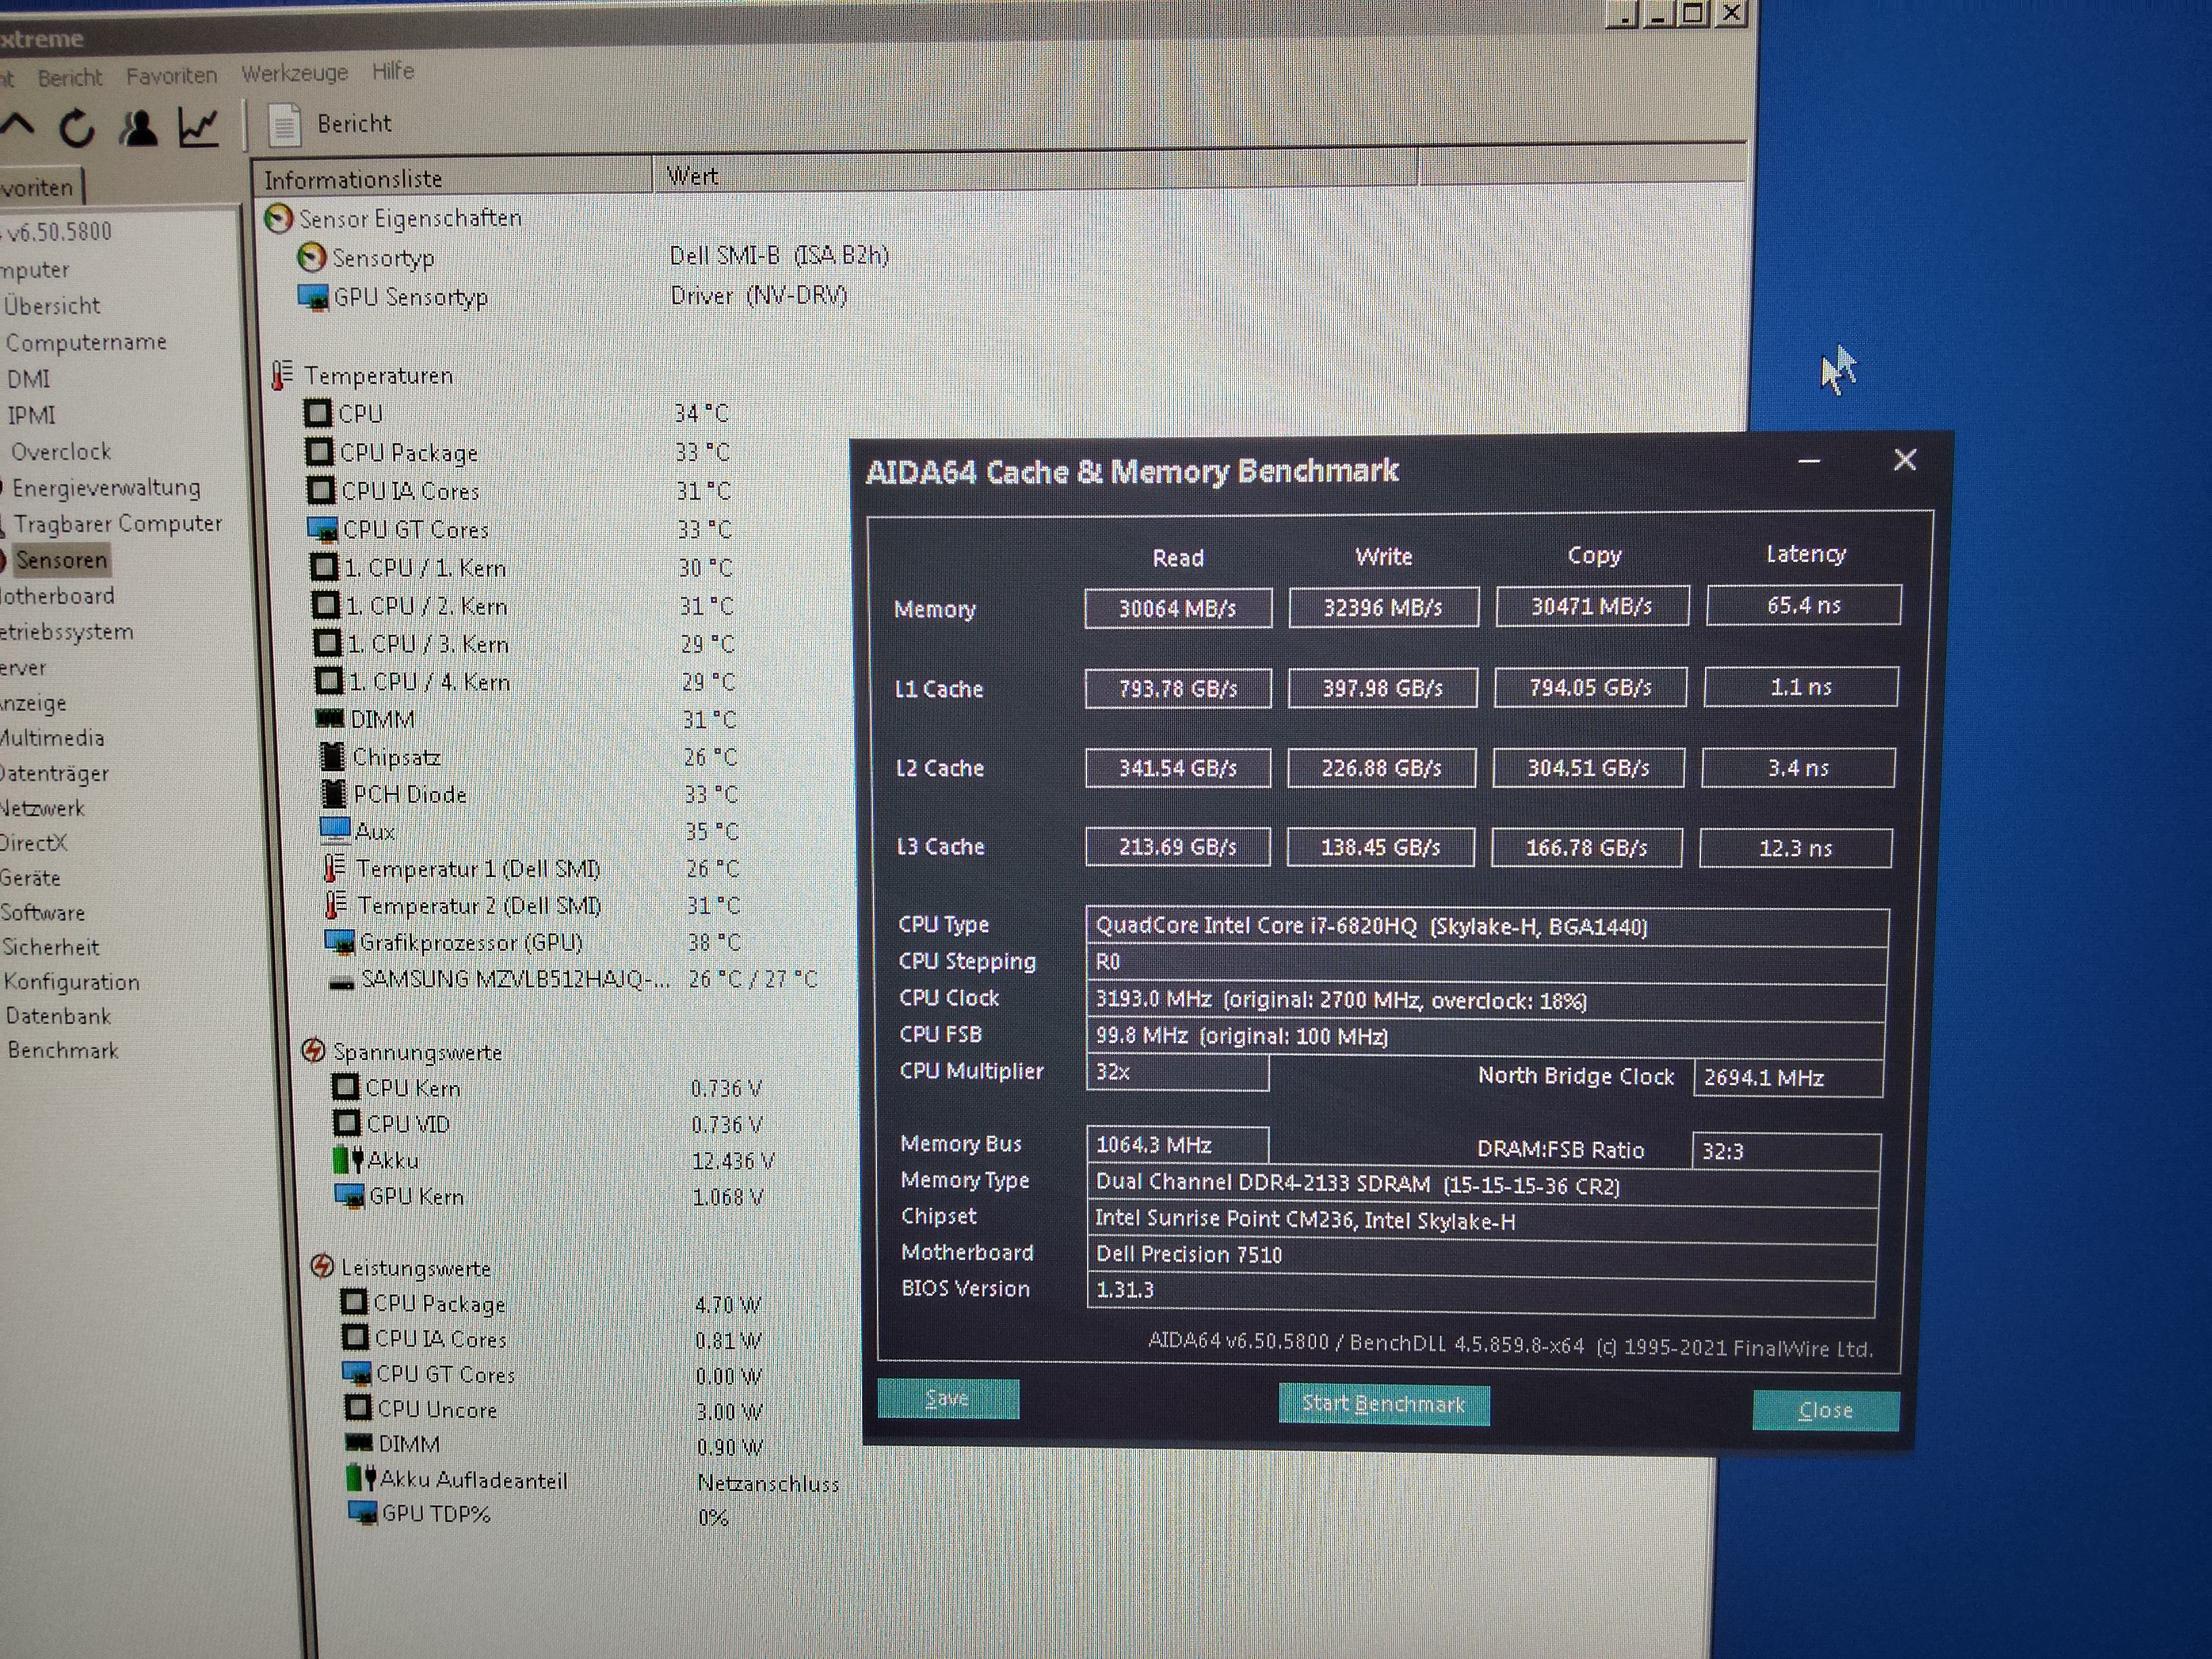The image size is (2212, 1659).
Task: Click the PCH Diode chip icon
Action: click(x=334, y=794)
